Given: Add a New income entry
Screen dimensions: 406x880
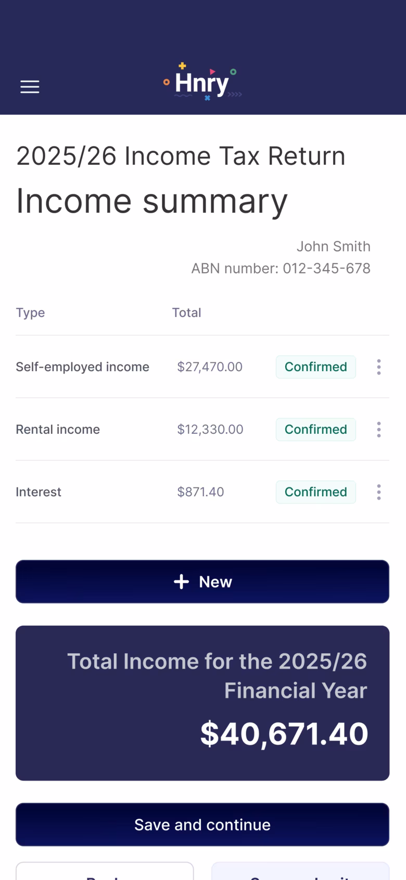Looking at the screenshot, I should click(x=202, y=582).
